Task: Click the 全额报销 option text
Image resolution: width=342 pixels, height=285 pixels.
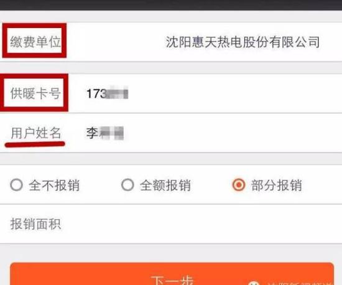Action: [165, 185]
